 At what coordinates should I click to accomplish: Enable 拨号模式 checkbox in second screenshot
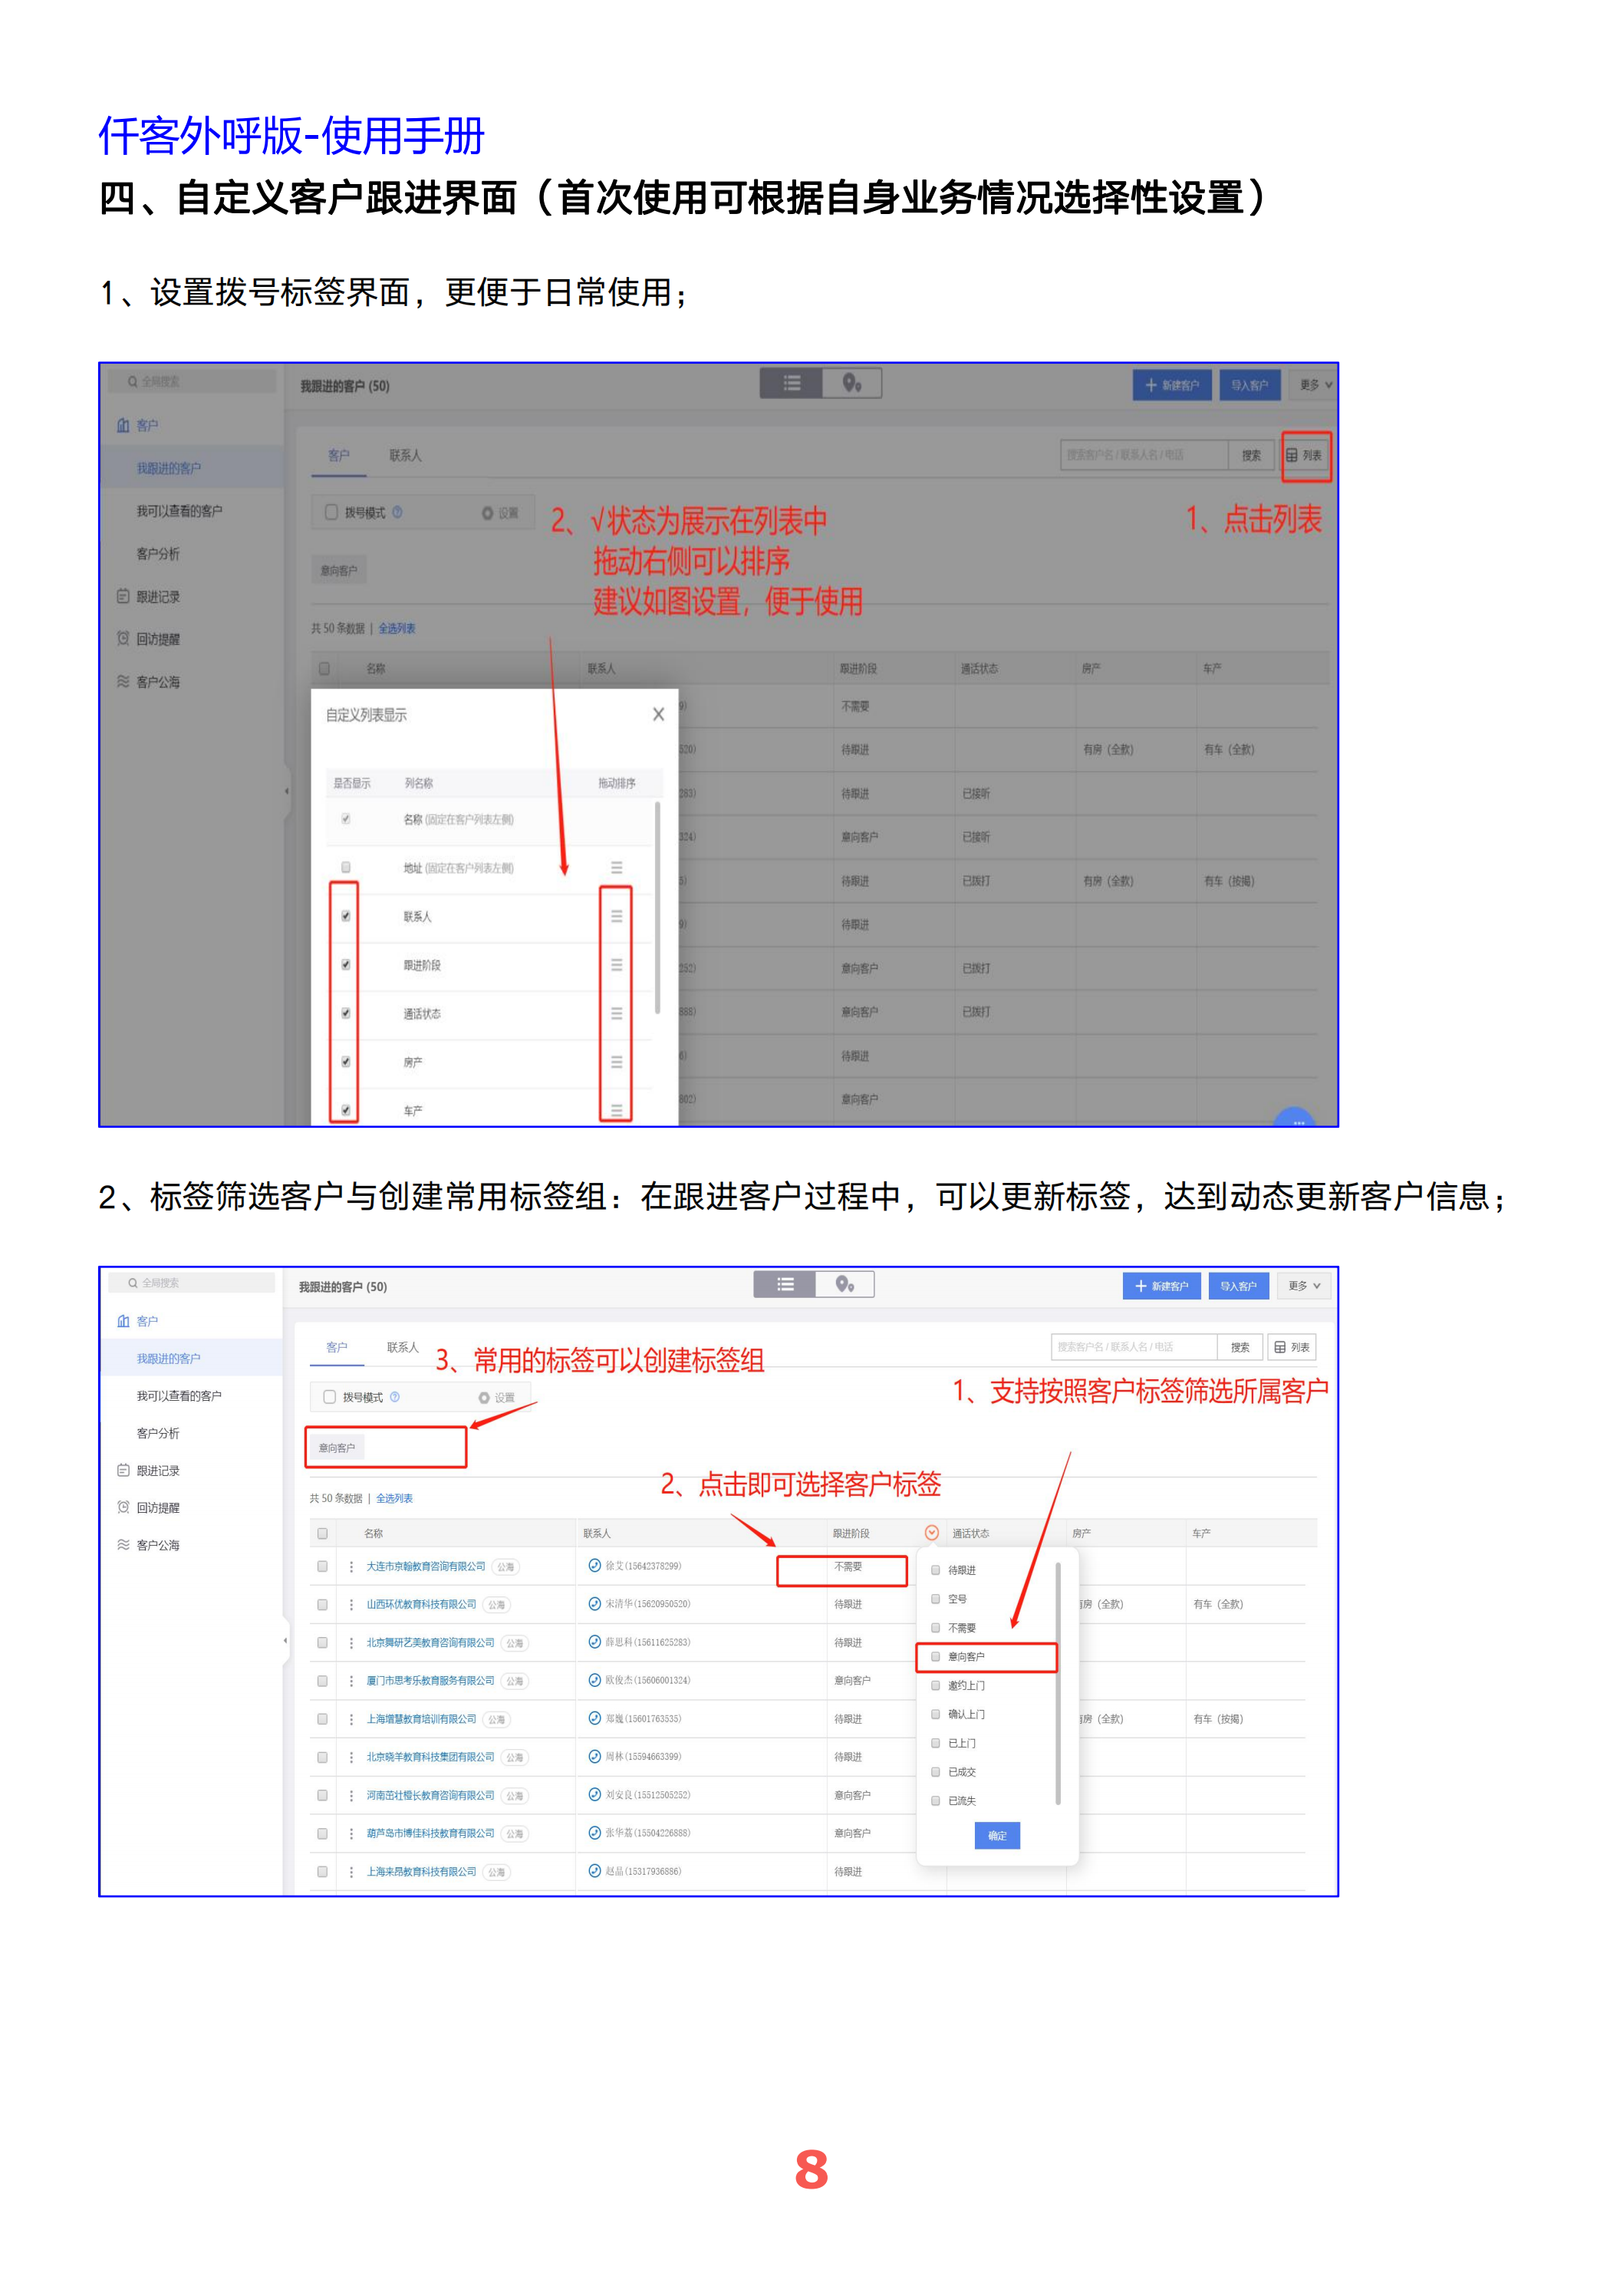[329, 1397]
